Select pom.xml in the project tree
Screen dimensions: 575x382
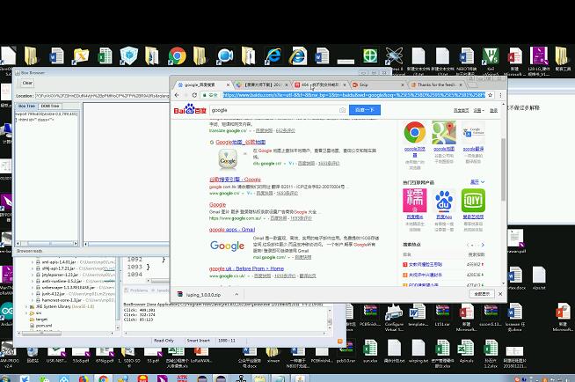click(44, 326)
